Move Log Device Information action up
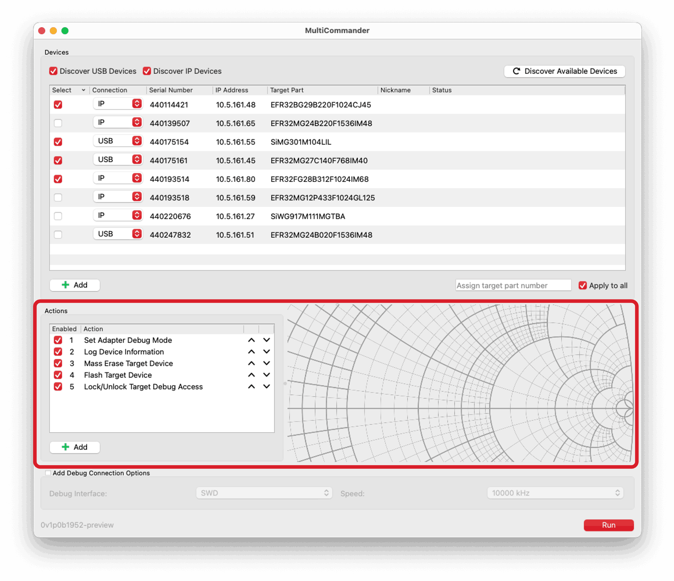The height and width of the screenshot is (581, 674). (251, 352)
